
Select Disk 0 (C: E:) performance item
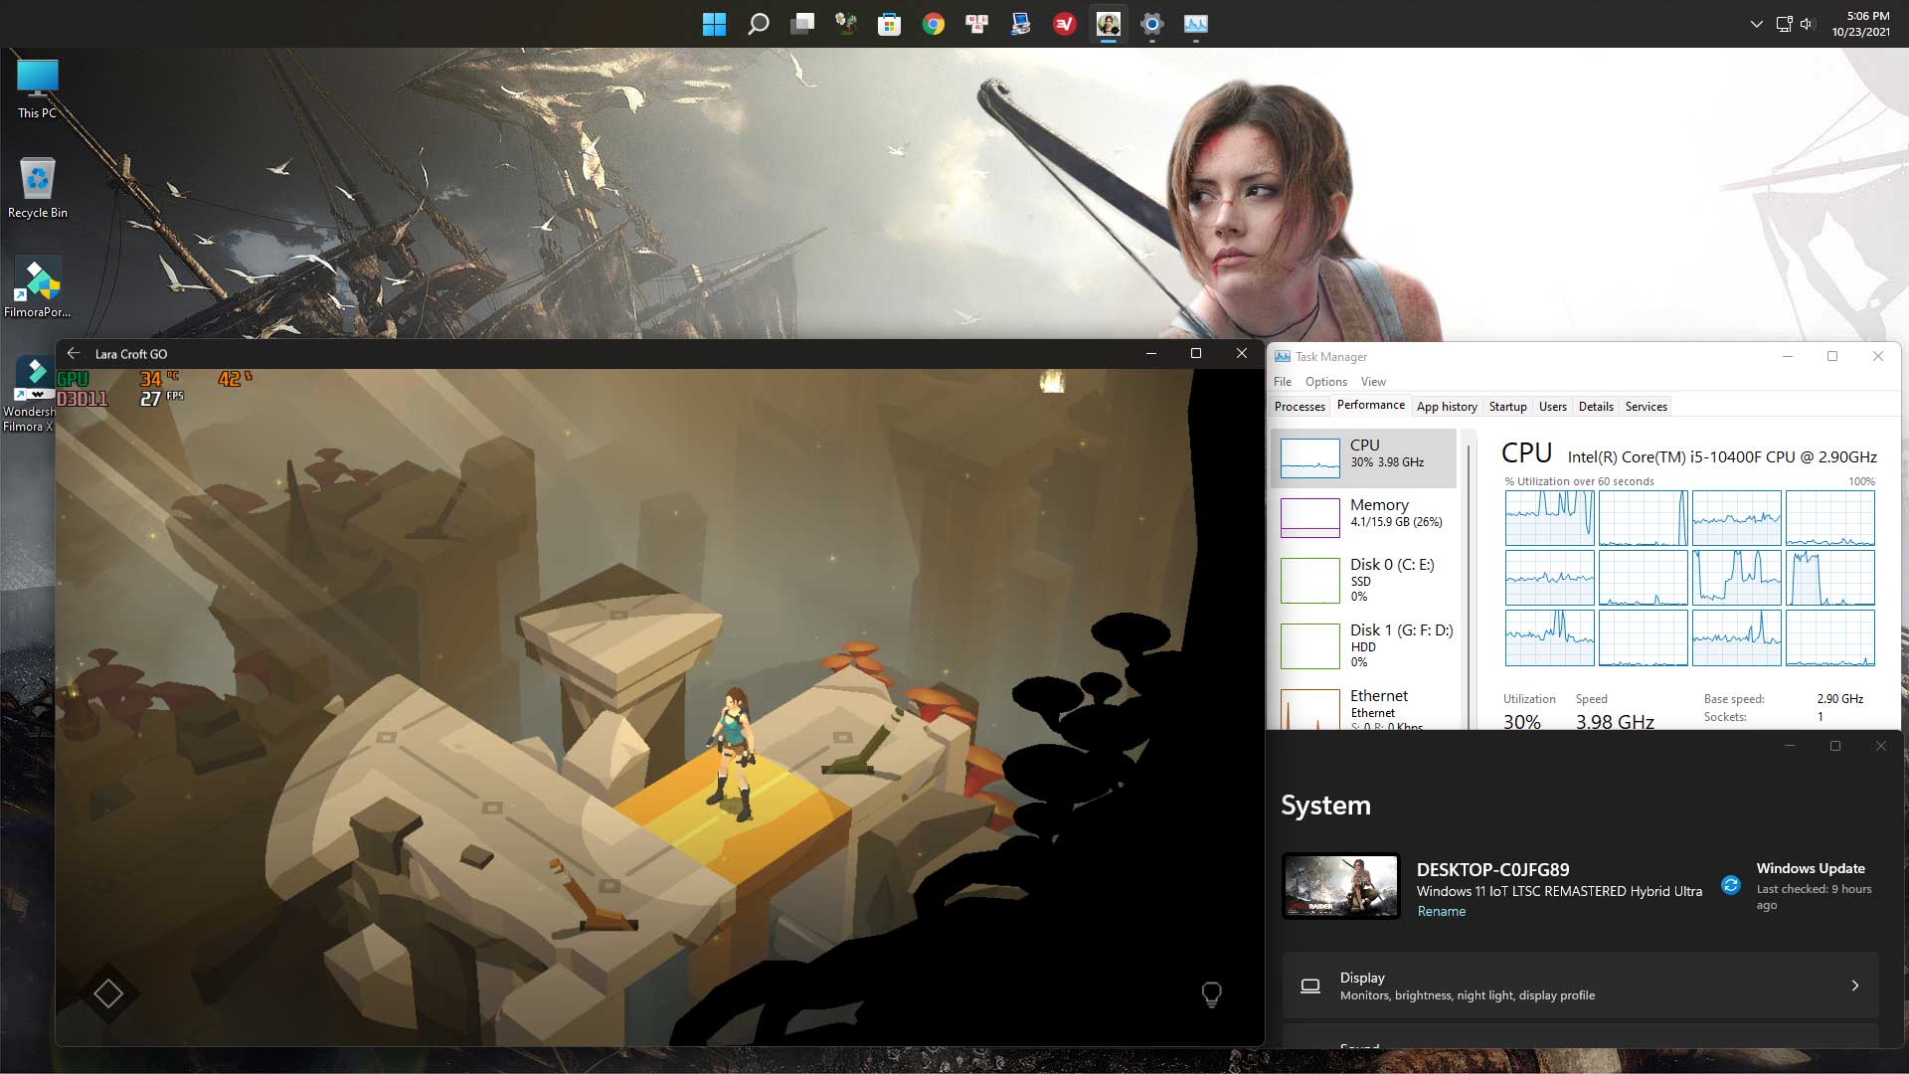(x=1363, y=580)
